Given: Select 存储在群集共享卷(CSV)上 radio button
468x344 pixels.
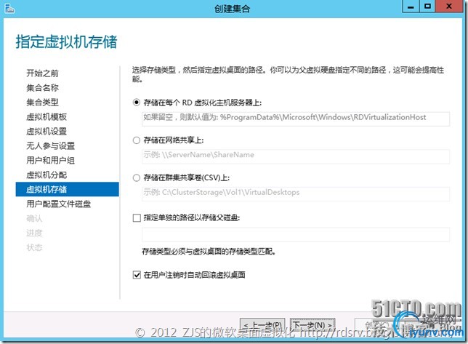Looking at the screenshot, I should (x=137, y=178).
